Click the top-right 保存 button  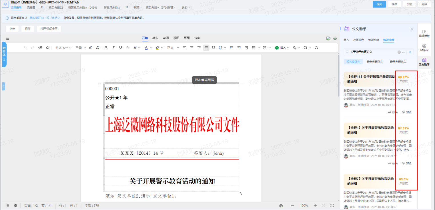(x=394, y=4)
